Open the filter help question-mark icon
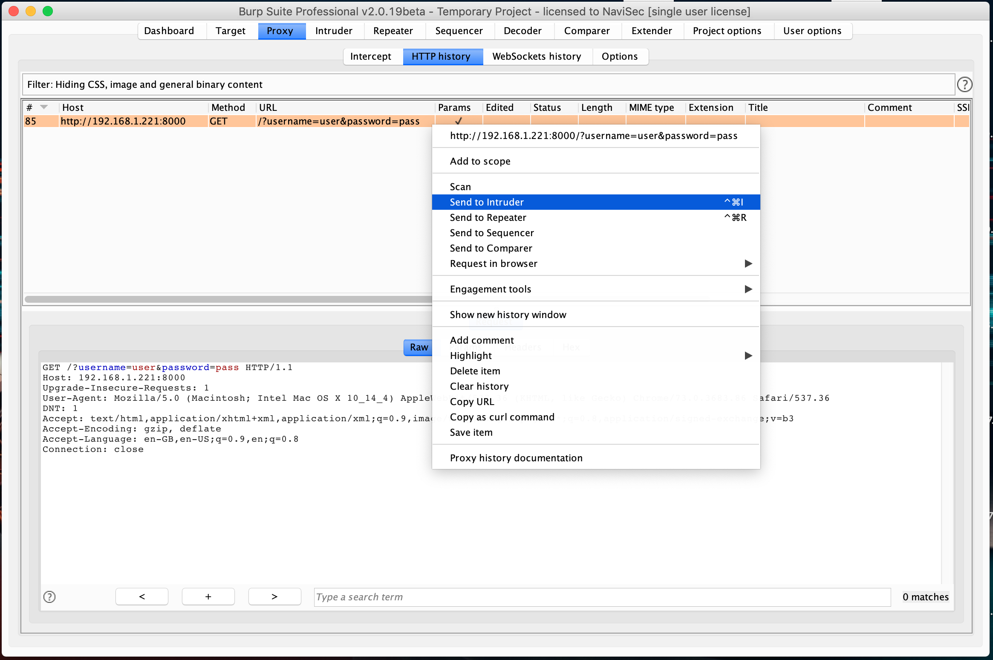This screenshot has height=660, width=993. (x=965, y=84)
